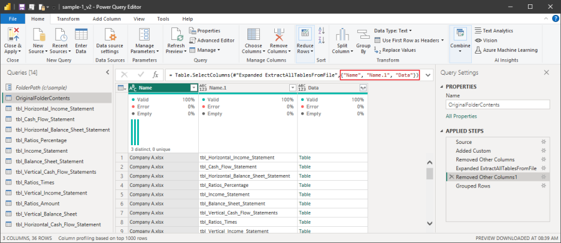
Task: Close the Query Settings pane
Action: coord(546,73)
